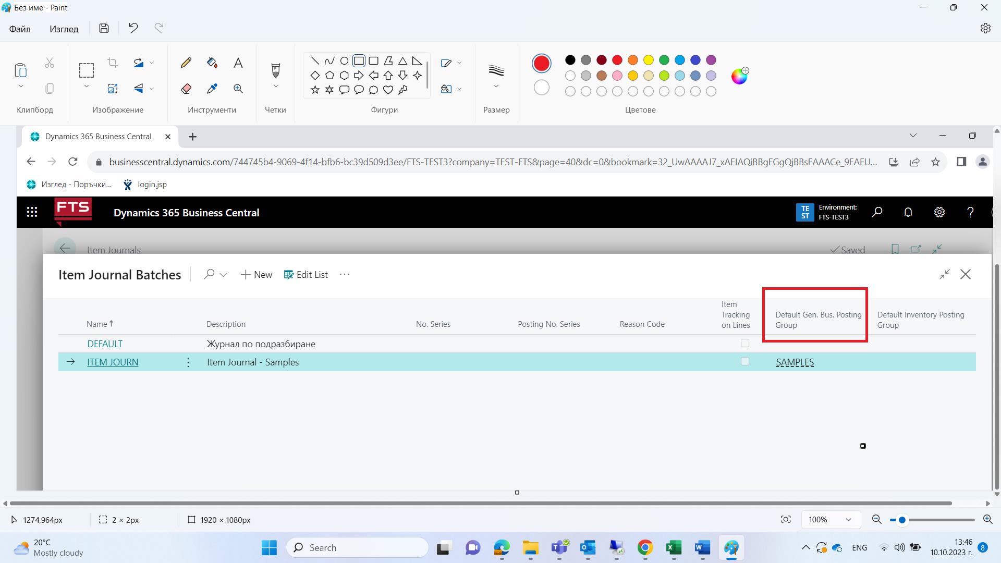
Task: Click the Dynamics 365 waffle menu icon
Action: click(x=32, y=212)
